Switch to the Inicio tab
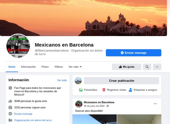 (x=12, y=67)
